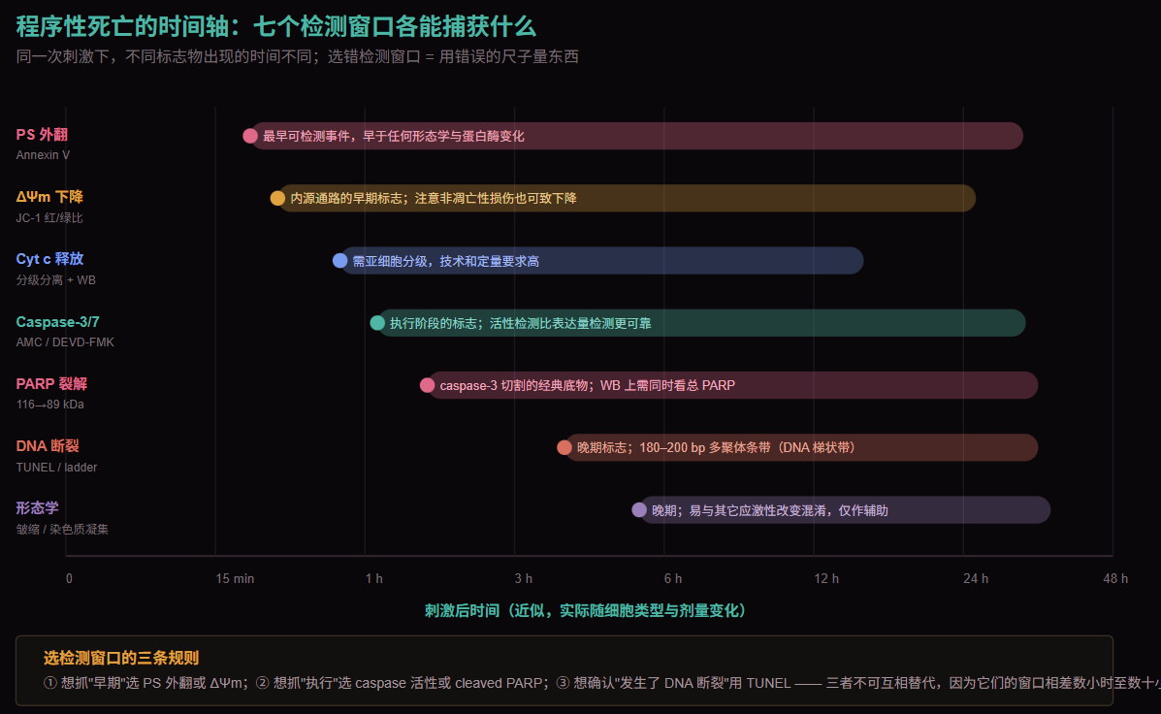Click the heading 选检测窗口的三条规则
This screenshot has height=714, width=1161.
120,658
